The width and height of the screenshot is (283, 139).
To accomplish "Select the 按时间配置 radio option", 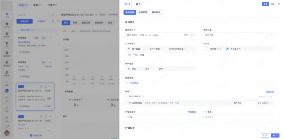I will point(146,49).
